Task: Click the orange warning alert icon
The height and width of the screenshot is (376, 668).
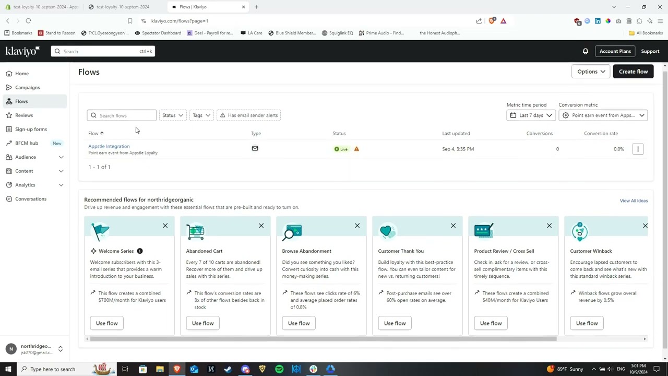Action: 356,149
